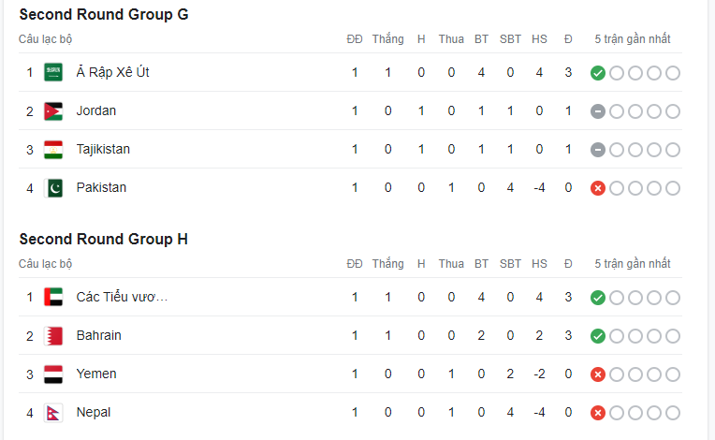Viewport: 715px width, 440px height.
Task: Click the Bahrain flag icon
Action: pyautogui.click(x=53, y=335)
